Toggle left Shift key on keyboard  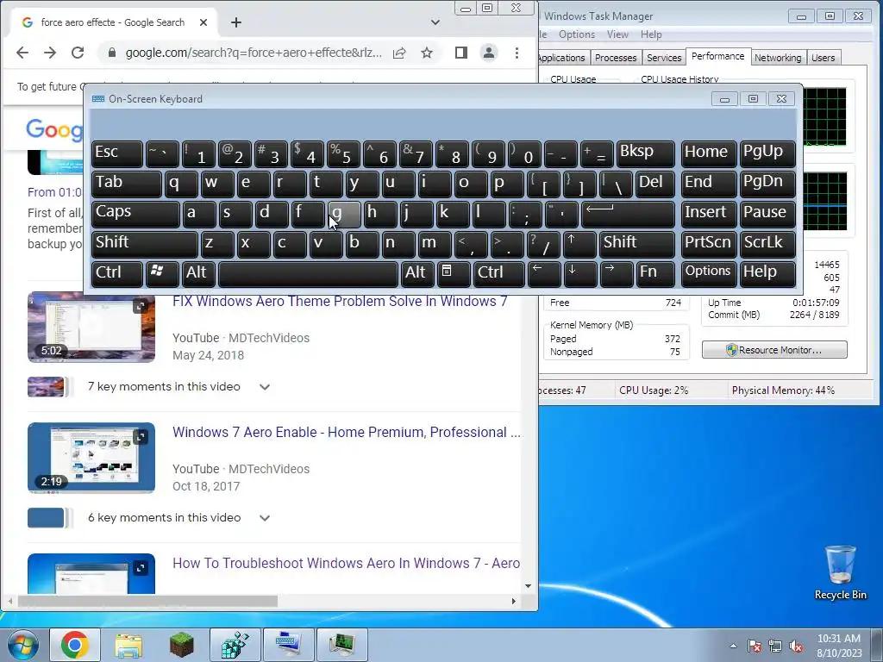point(144,243)
